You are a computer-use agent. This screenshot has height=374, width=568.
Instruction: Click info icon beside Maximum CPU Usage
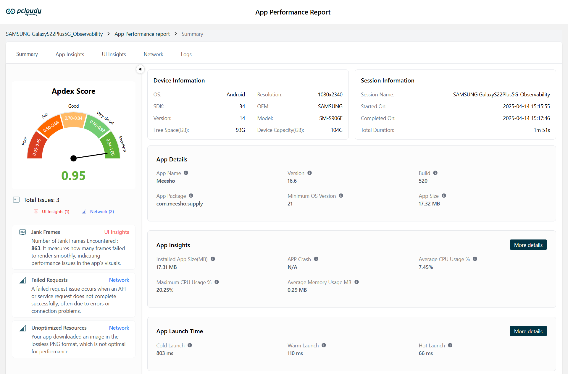(x=217, y=282)
